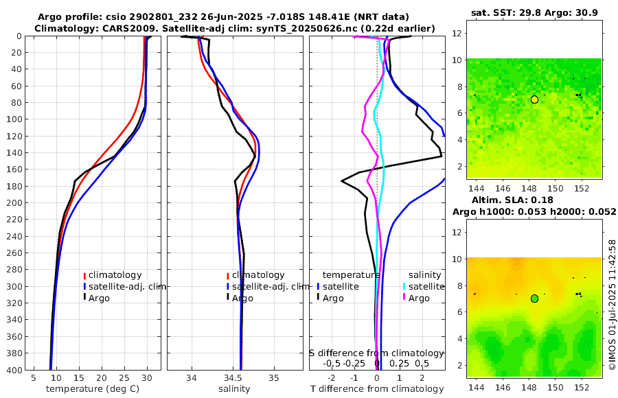The image size is (618, 398).
Task: Click T difference axis tick label -2
Action: click(332, 378)
